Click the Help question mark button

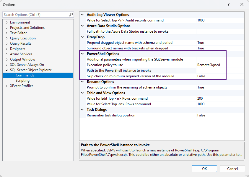[228, 5]
